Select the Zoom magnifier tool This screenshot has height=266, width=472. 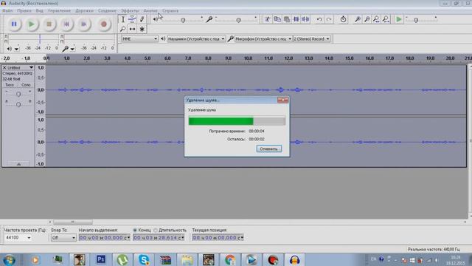(x=123, y=29)
